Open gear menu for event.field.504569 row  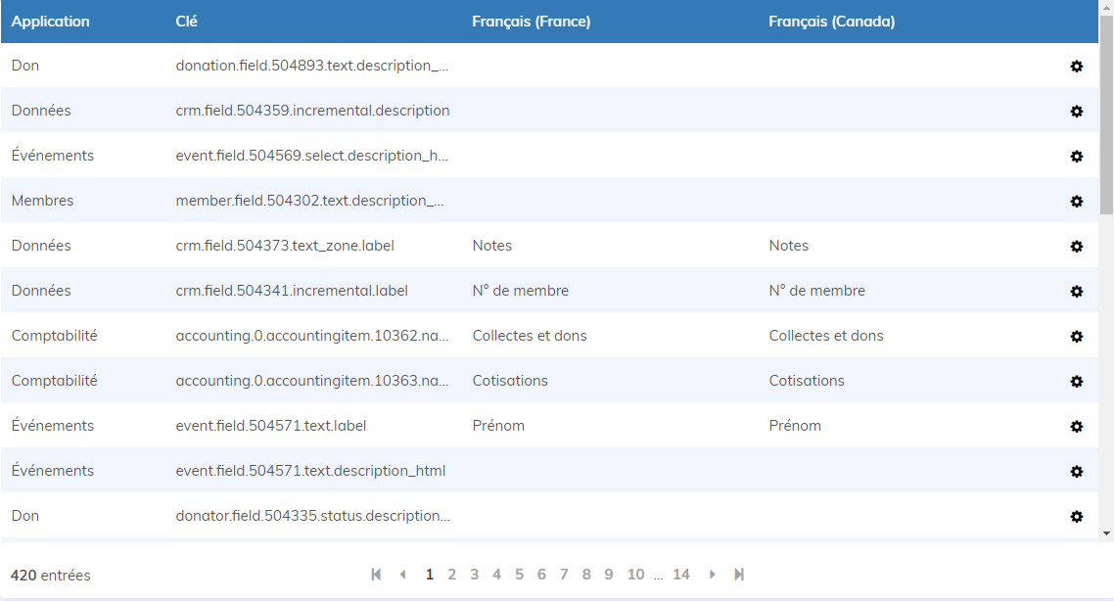(1076, 157)
